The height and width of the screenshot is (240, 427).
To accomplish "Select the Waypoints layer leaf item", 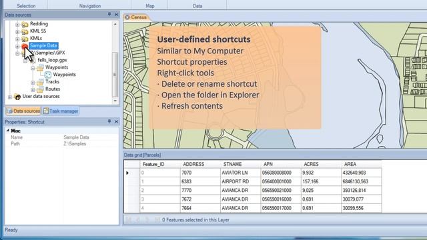I will click(x=64, y=75).
